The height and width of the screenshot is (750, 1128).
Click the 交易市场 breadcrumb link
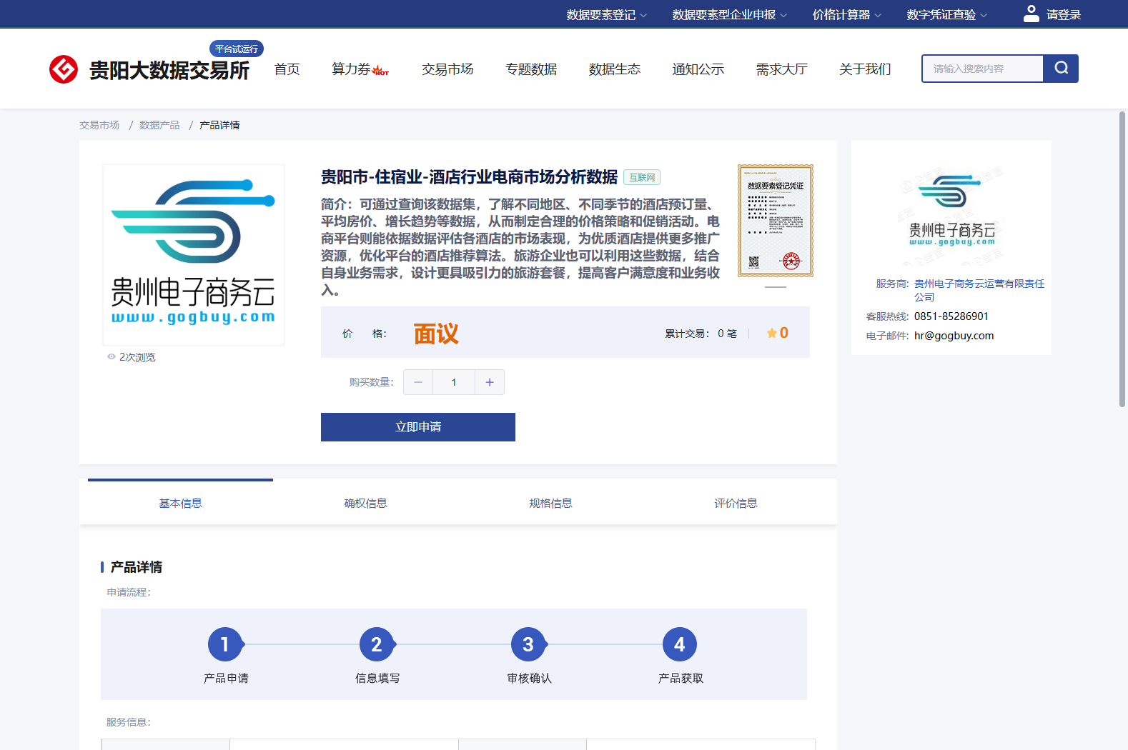coord(99,125)
